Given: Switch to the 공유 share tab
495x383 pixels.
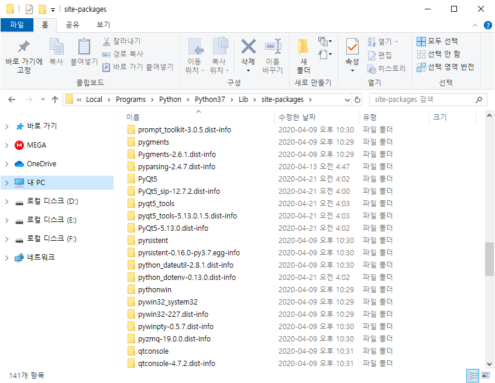Looking at the screenshot, I should click(x=73, y=25).
